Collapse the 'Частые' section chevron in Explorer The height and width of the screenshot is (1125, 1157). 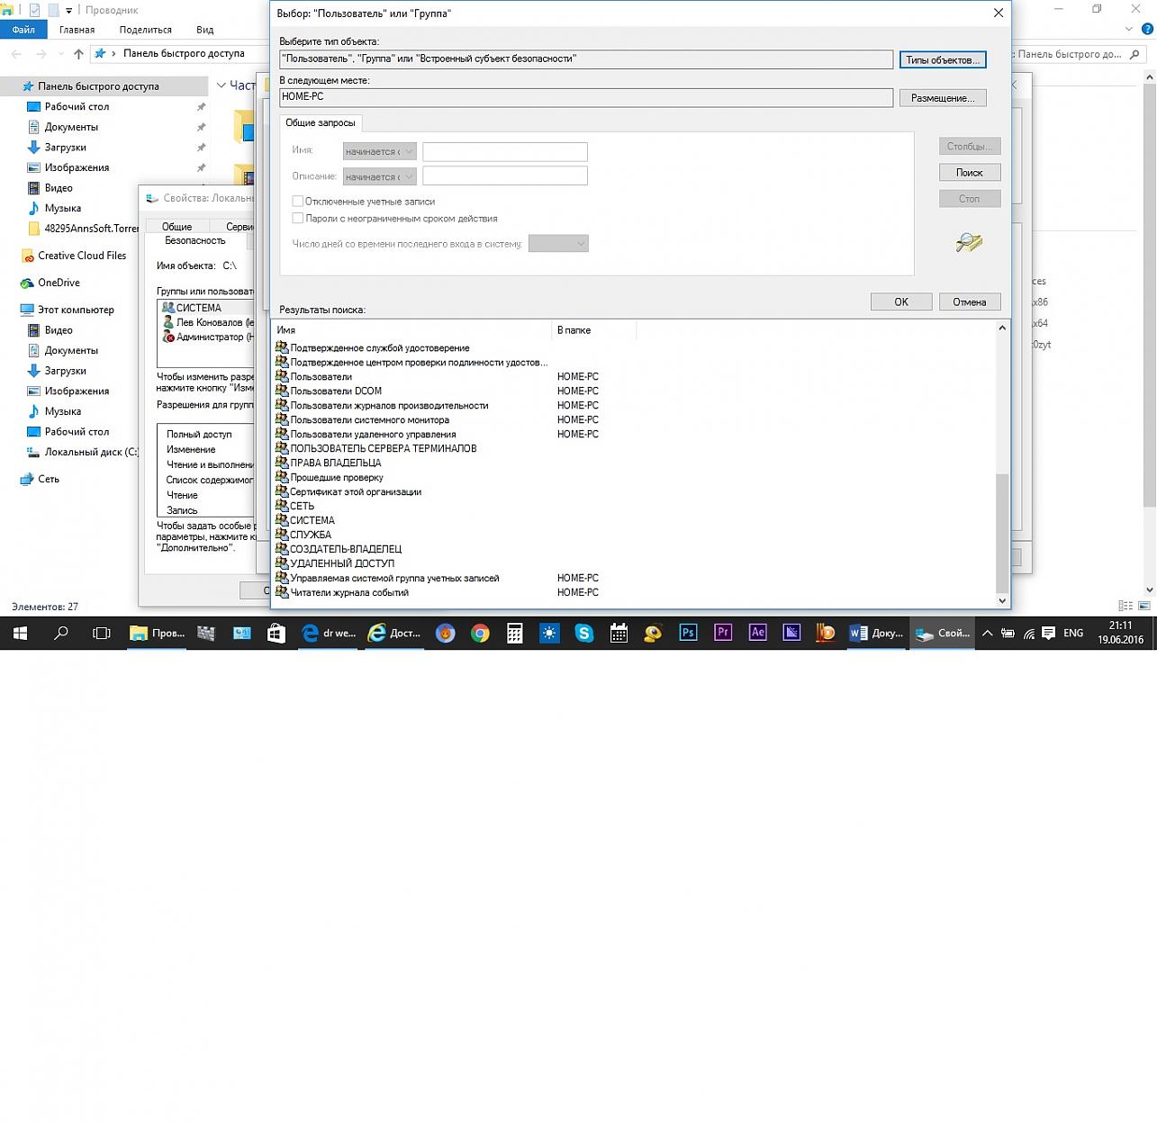pos(221,85)
